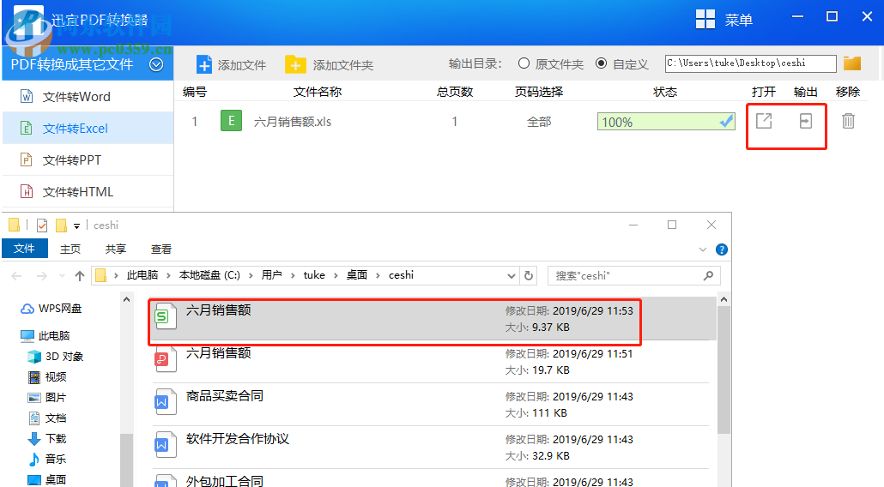Select 文档 in navigation pane
884x487 pixels.
pos(47,418)
